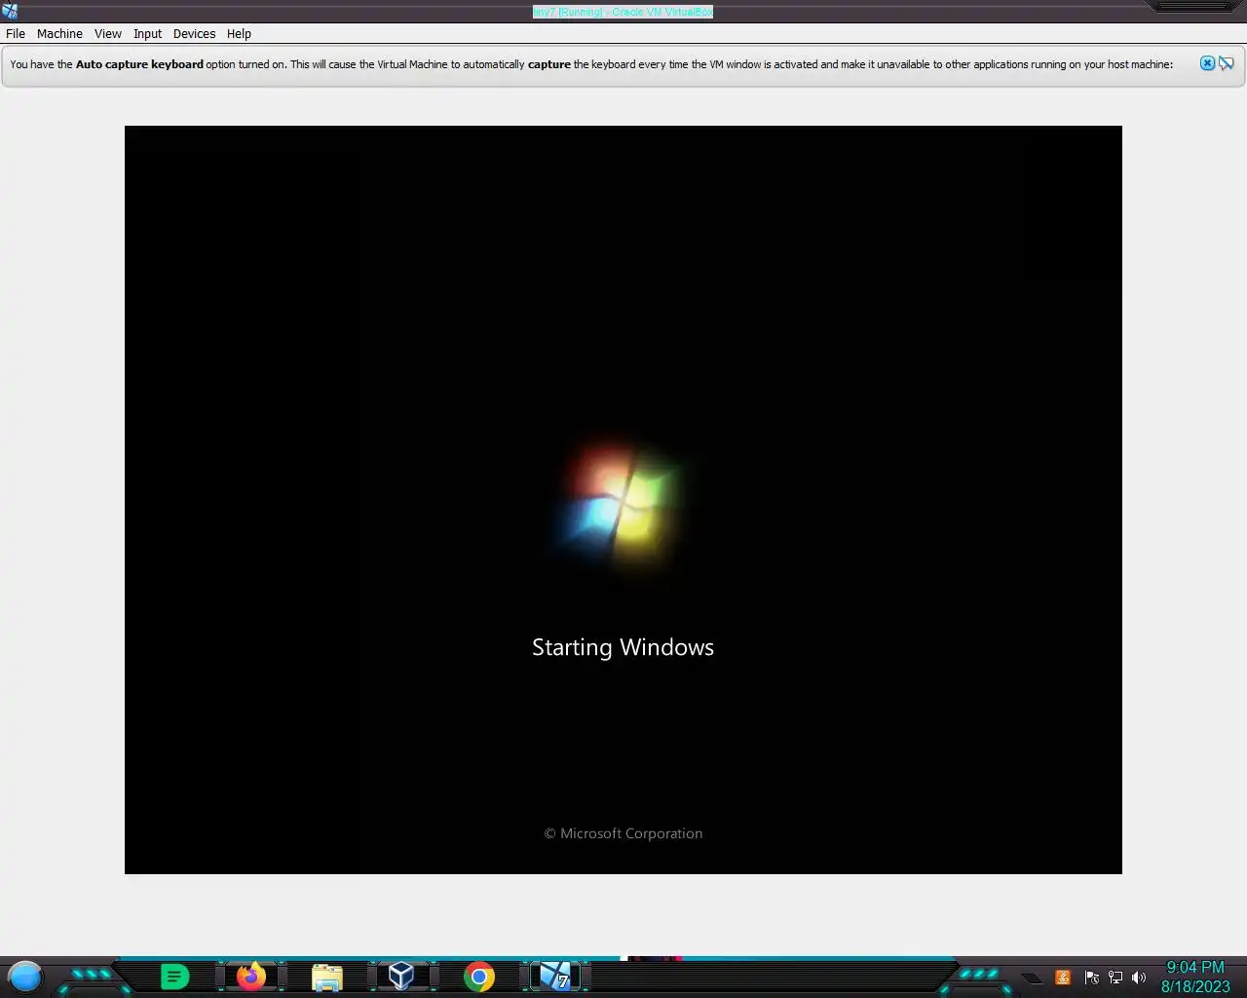
Task: Launch Firefox from the taskbar
Action: 251,976
